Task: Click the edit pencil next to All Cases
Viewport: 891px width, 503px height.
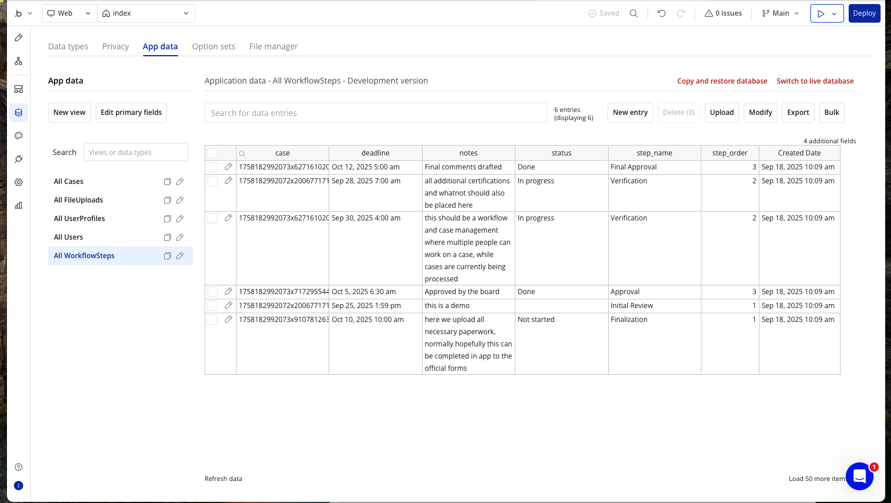Action: coord(180,182)
